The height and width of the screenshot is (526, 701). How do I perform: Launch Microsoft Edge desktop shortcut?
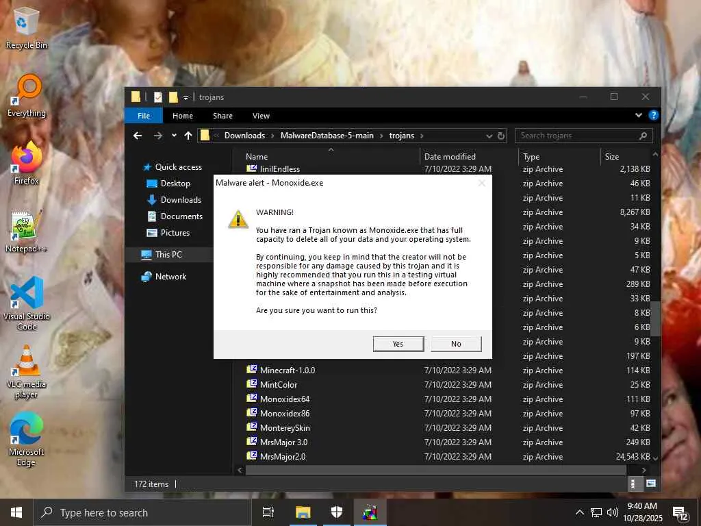coord(27,439)
